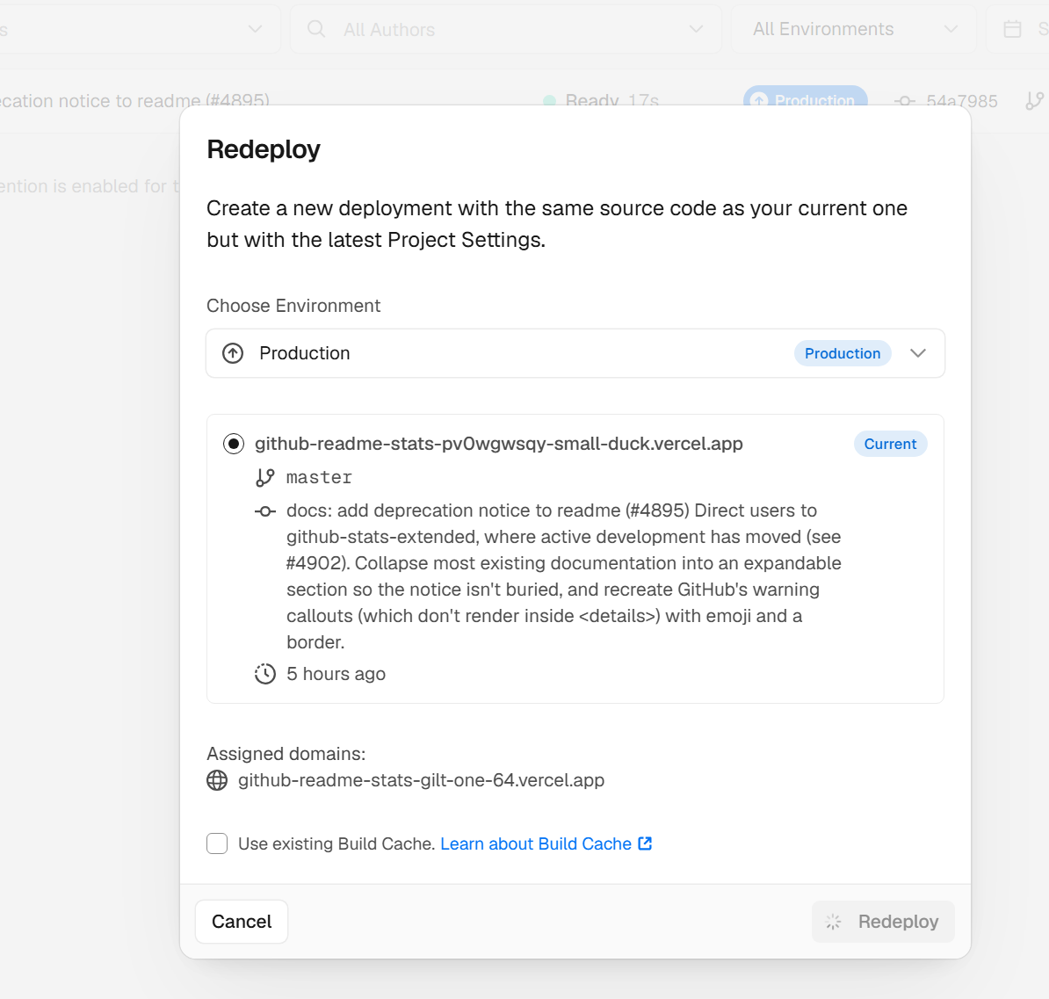The image size is (1049, 999).
Task: Open the All Authors dropdown chevron
Action: [696, 29]
